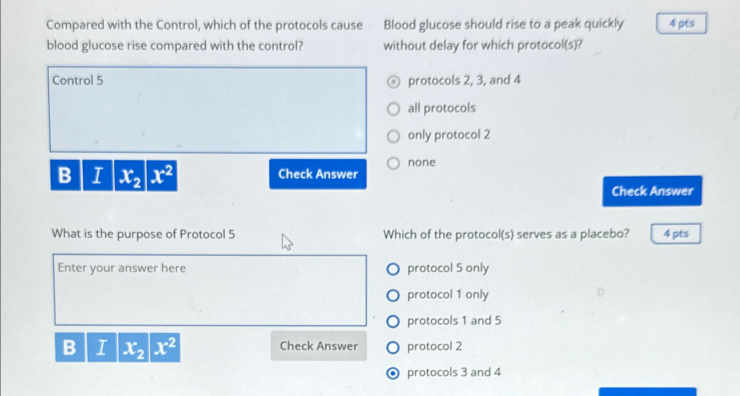Choose the 'protocols 1 and 5' option
Image resolution: width=740 pixels, height=396 pixels.
point(393,321)
